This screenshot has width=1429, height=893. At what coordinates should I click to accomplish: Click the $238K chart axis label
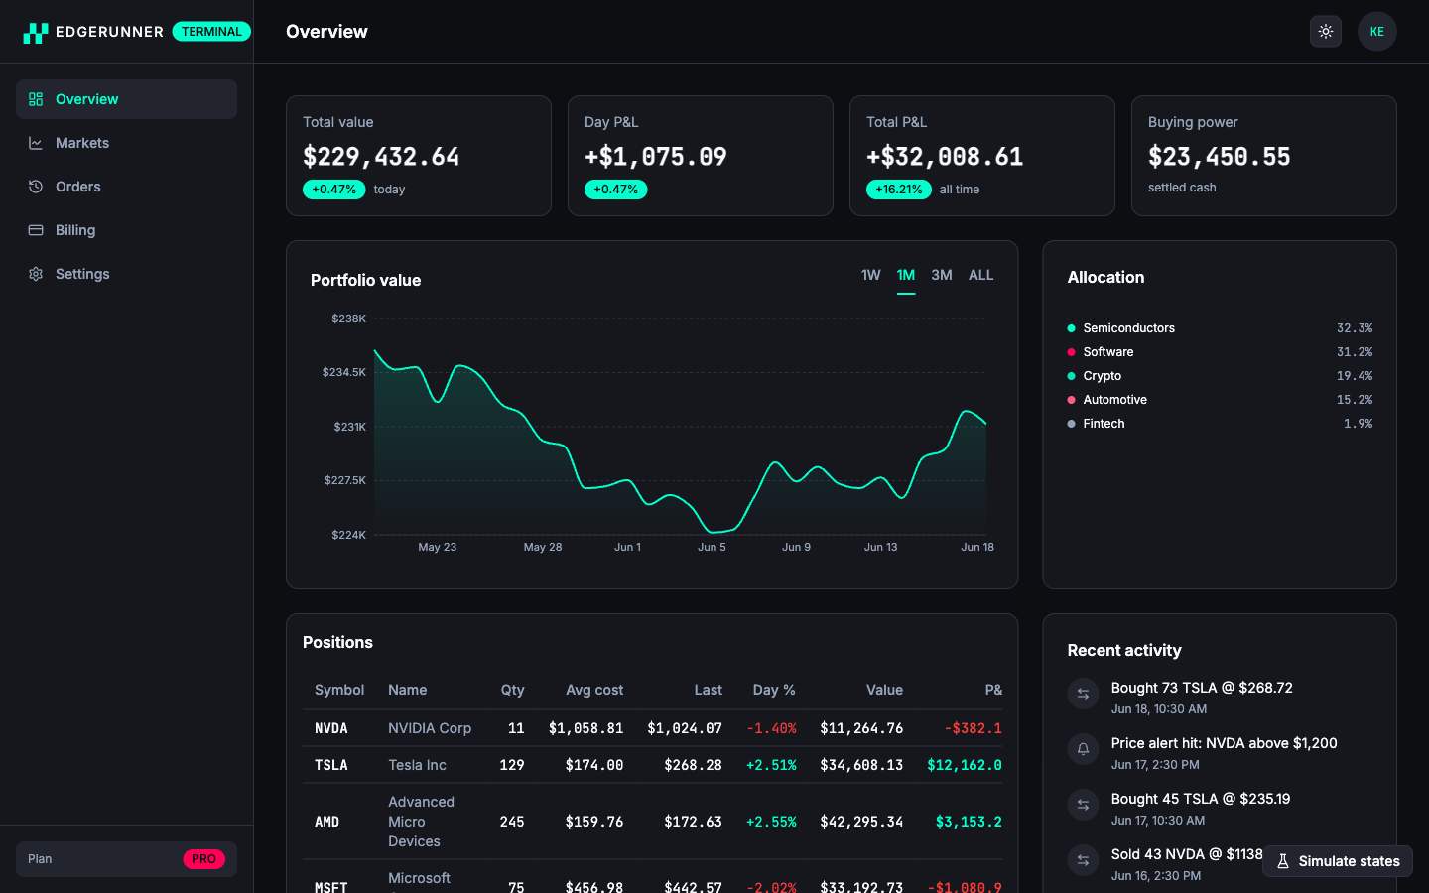click(349, 319)
